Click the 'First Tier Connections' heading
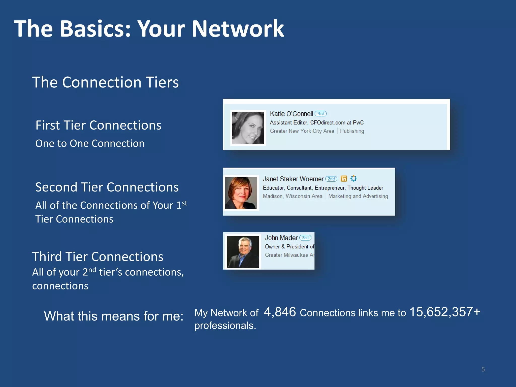516x387 pixels. click(x=98, y=125)
